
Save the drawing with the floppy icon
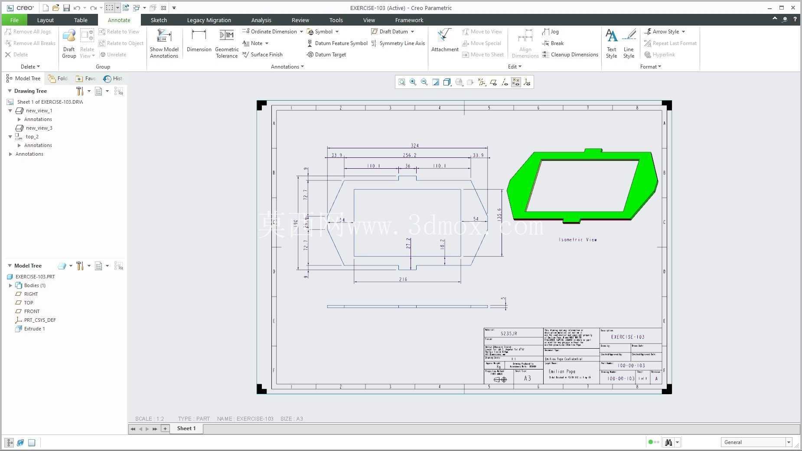click(66, 8)
